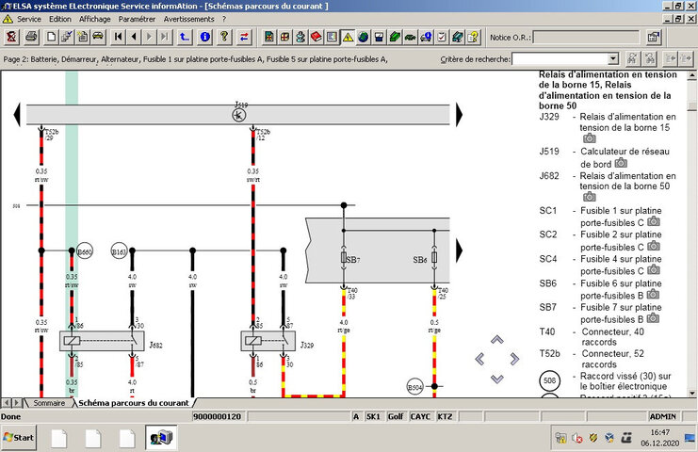698x452 pixels.
Task: Click the '9000000120' status bar entry
Action: pyautogui.click(x=218, y=416)
